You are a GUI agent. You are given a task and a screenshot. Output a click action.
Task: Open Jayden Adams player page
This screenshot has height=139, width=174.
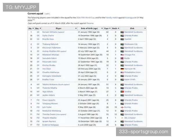(x=48, y=95)
